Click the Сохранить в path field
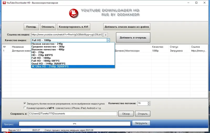Screen dimensions: 210x133 (x=73, y=114)
